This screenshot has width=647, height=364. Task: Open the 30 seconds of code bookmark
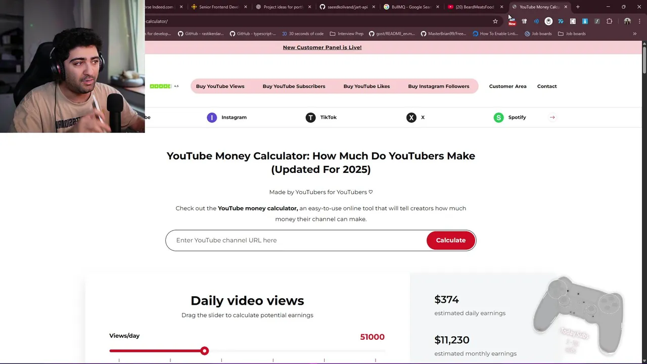(x=302, y=34)
